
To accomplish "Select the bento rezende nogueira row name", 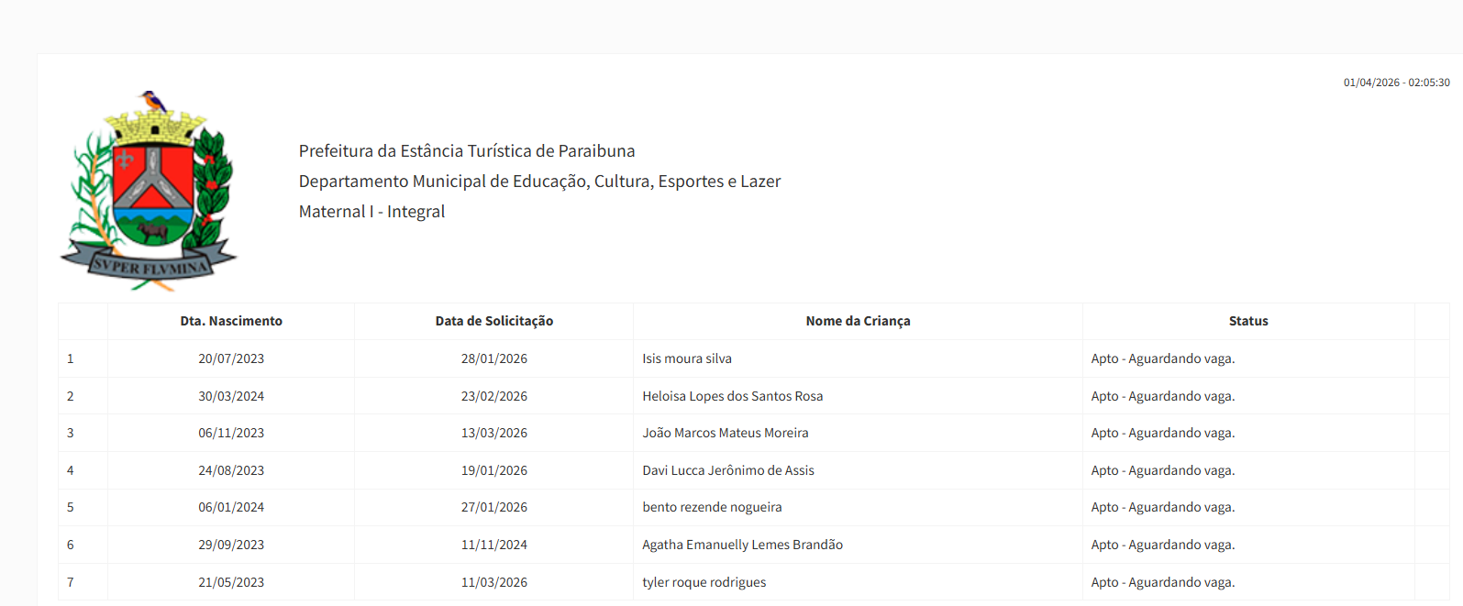I will point(712,507).
